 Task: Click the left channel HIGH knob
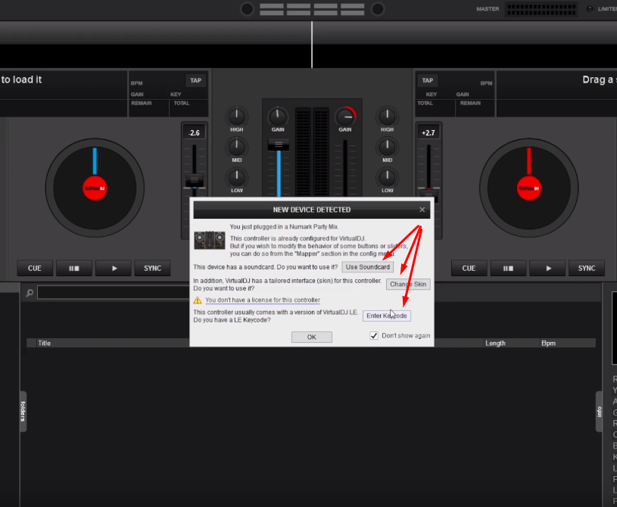tap(236, 117)
